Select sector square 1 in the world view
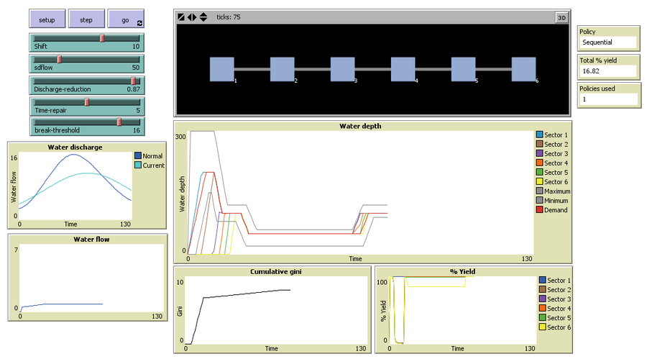 click(x=222, y=70)
